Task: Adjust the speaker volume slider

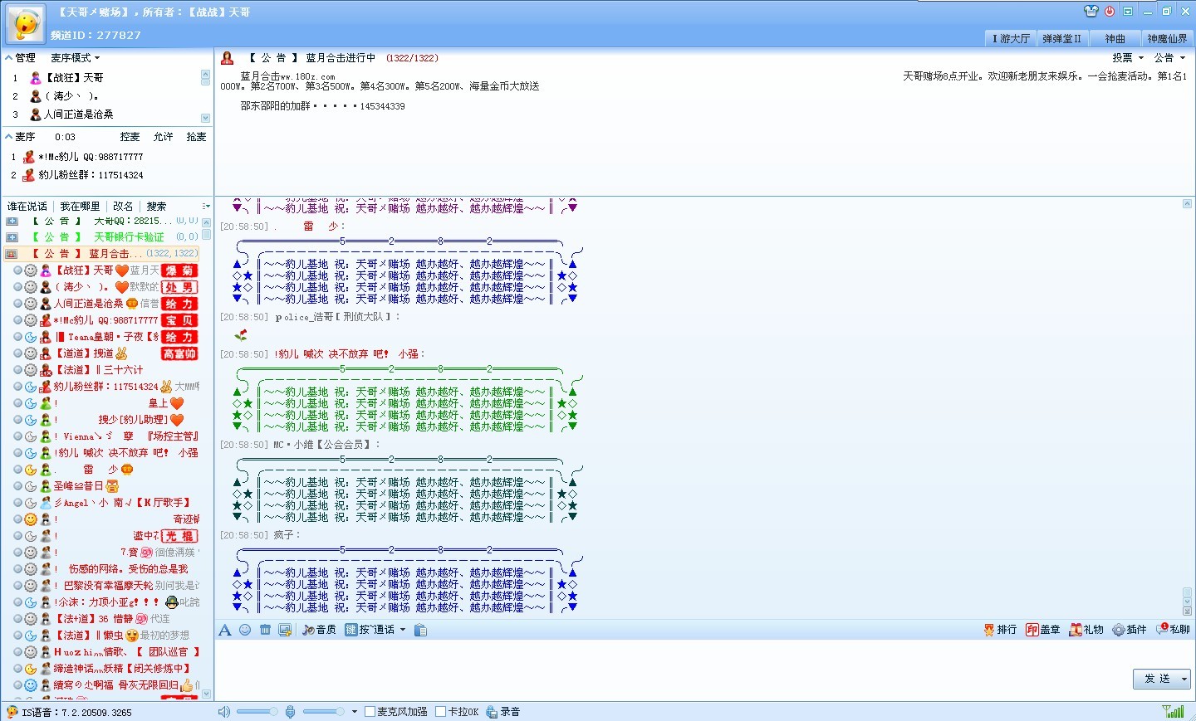Action: (257, 712)
